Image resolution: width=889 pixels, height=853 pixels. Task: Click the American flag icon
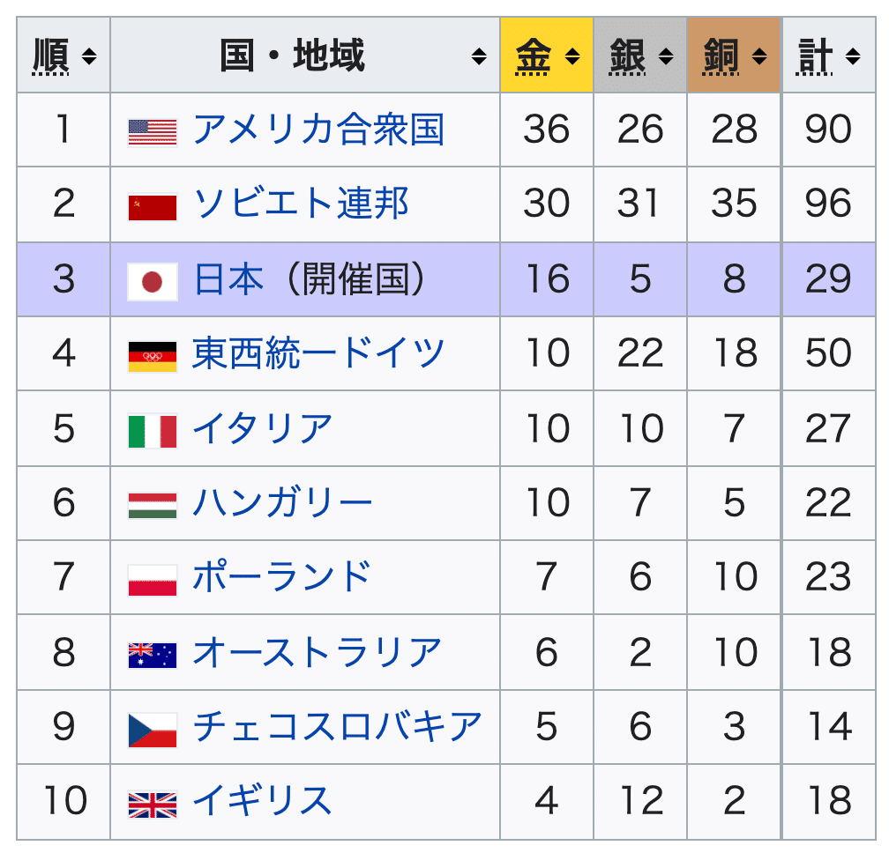pyautogui.click(x=153, y=129)
